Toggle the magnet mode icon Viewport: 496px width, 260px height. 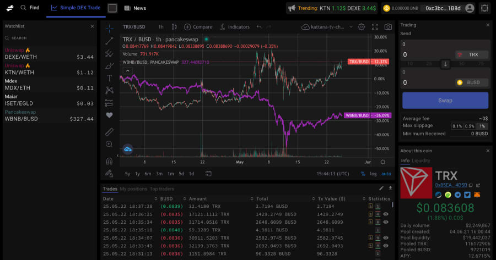click(109, 161)
